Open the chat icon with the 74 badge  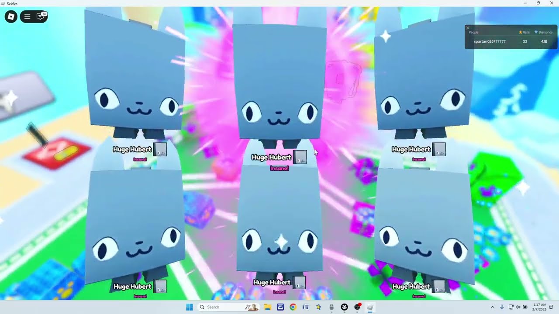point(41,17)
